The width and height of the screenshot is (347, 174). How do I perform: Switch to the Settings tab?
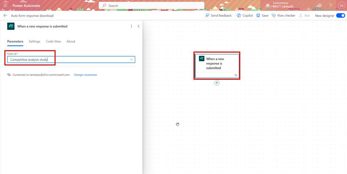tap(35, 41)
